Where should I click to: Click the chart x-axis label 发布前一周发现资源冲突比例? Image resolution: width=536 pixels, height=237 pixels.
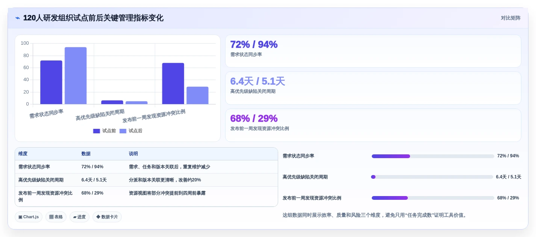(154, 116)
